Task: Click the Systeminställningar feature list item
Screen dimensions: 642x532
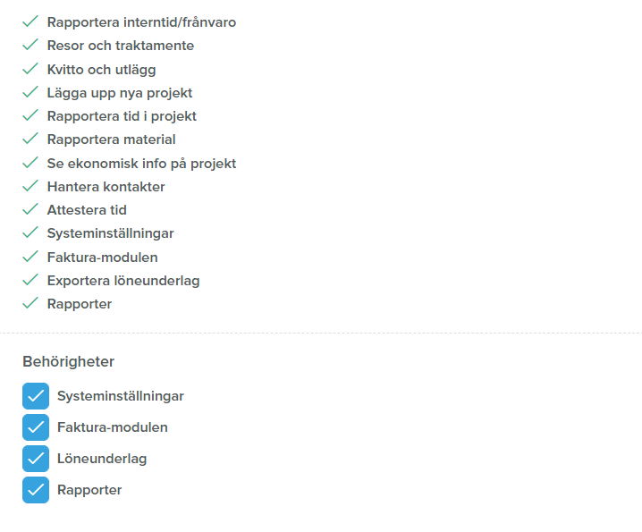Action: [111, 233]
